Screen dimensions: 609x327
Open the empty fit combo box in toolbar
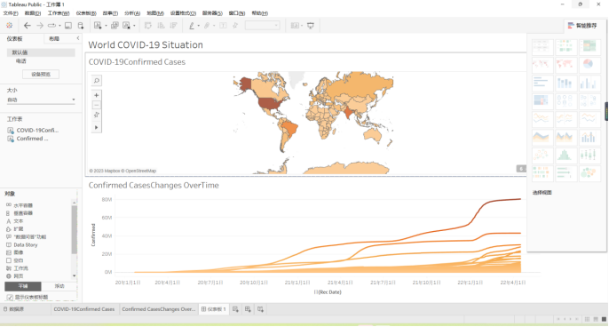tap(262, 26)
